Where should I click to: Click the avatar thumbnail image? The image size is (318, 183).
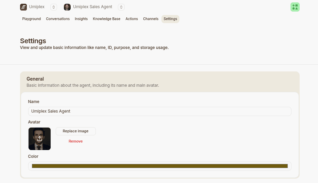click(39, 139)
